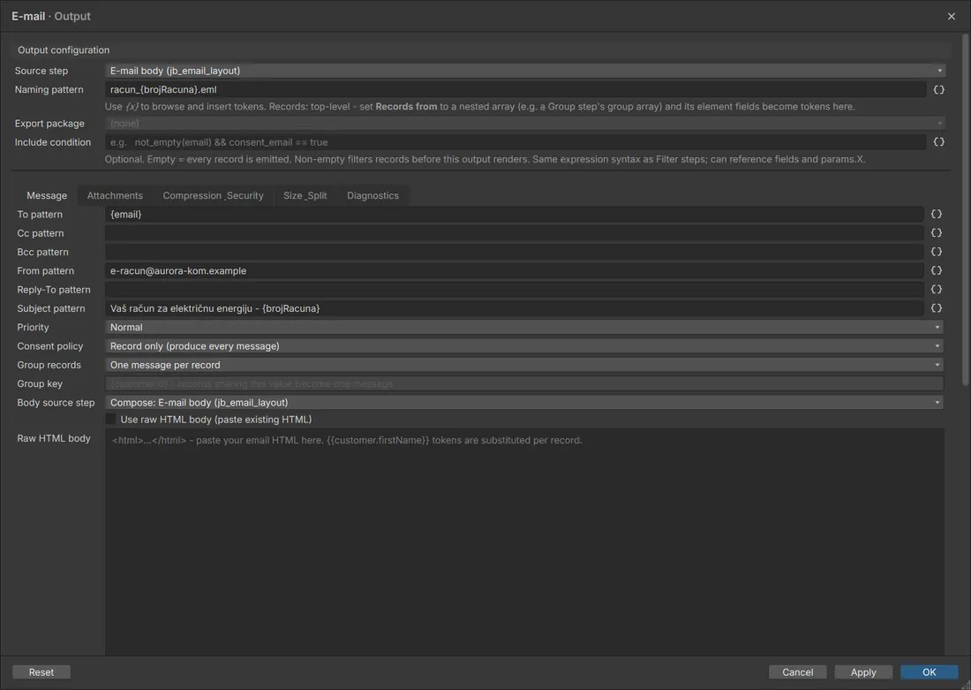Insert token into Bcc pattern field

[937, 252]
